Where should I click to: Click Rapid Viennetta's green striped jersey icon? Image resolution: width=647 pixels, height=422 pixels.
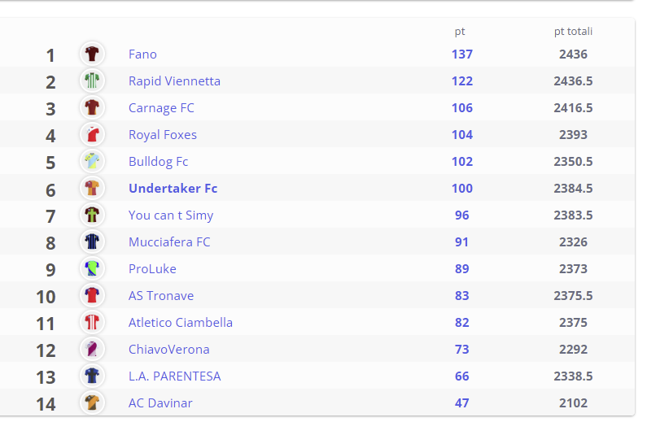click(x=92, y=80)
